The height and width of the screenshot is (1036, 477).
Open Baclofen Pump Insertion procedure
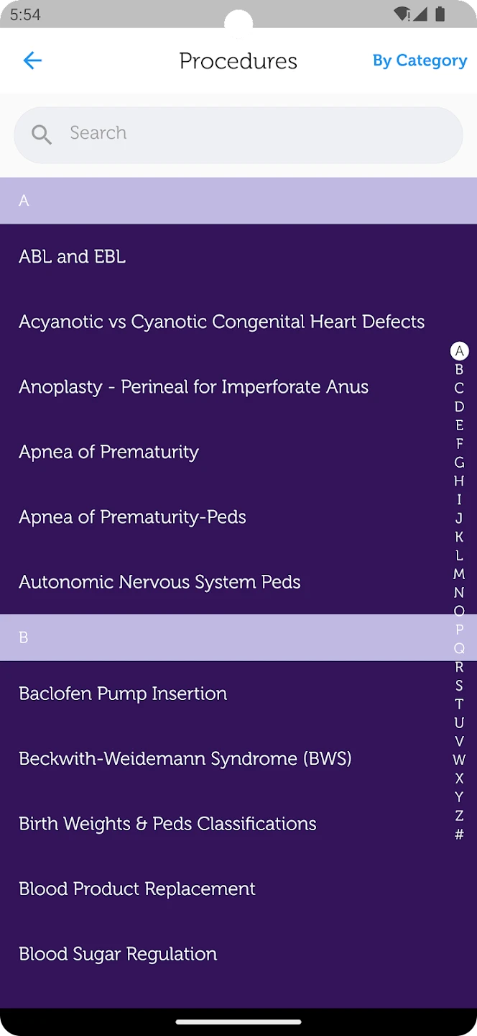click(x=123, y=694)
